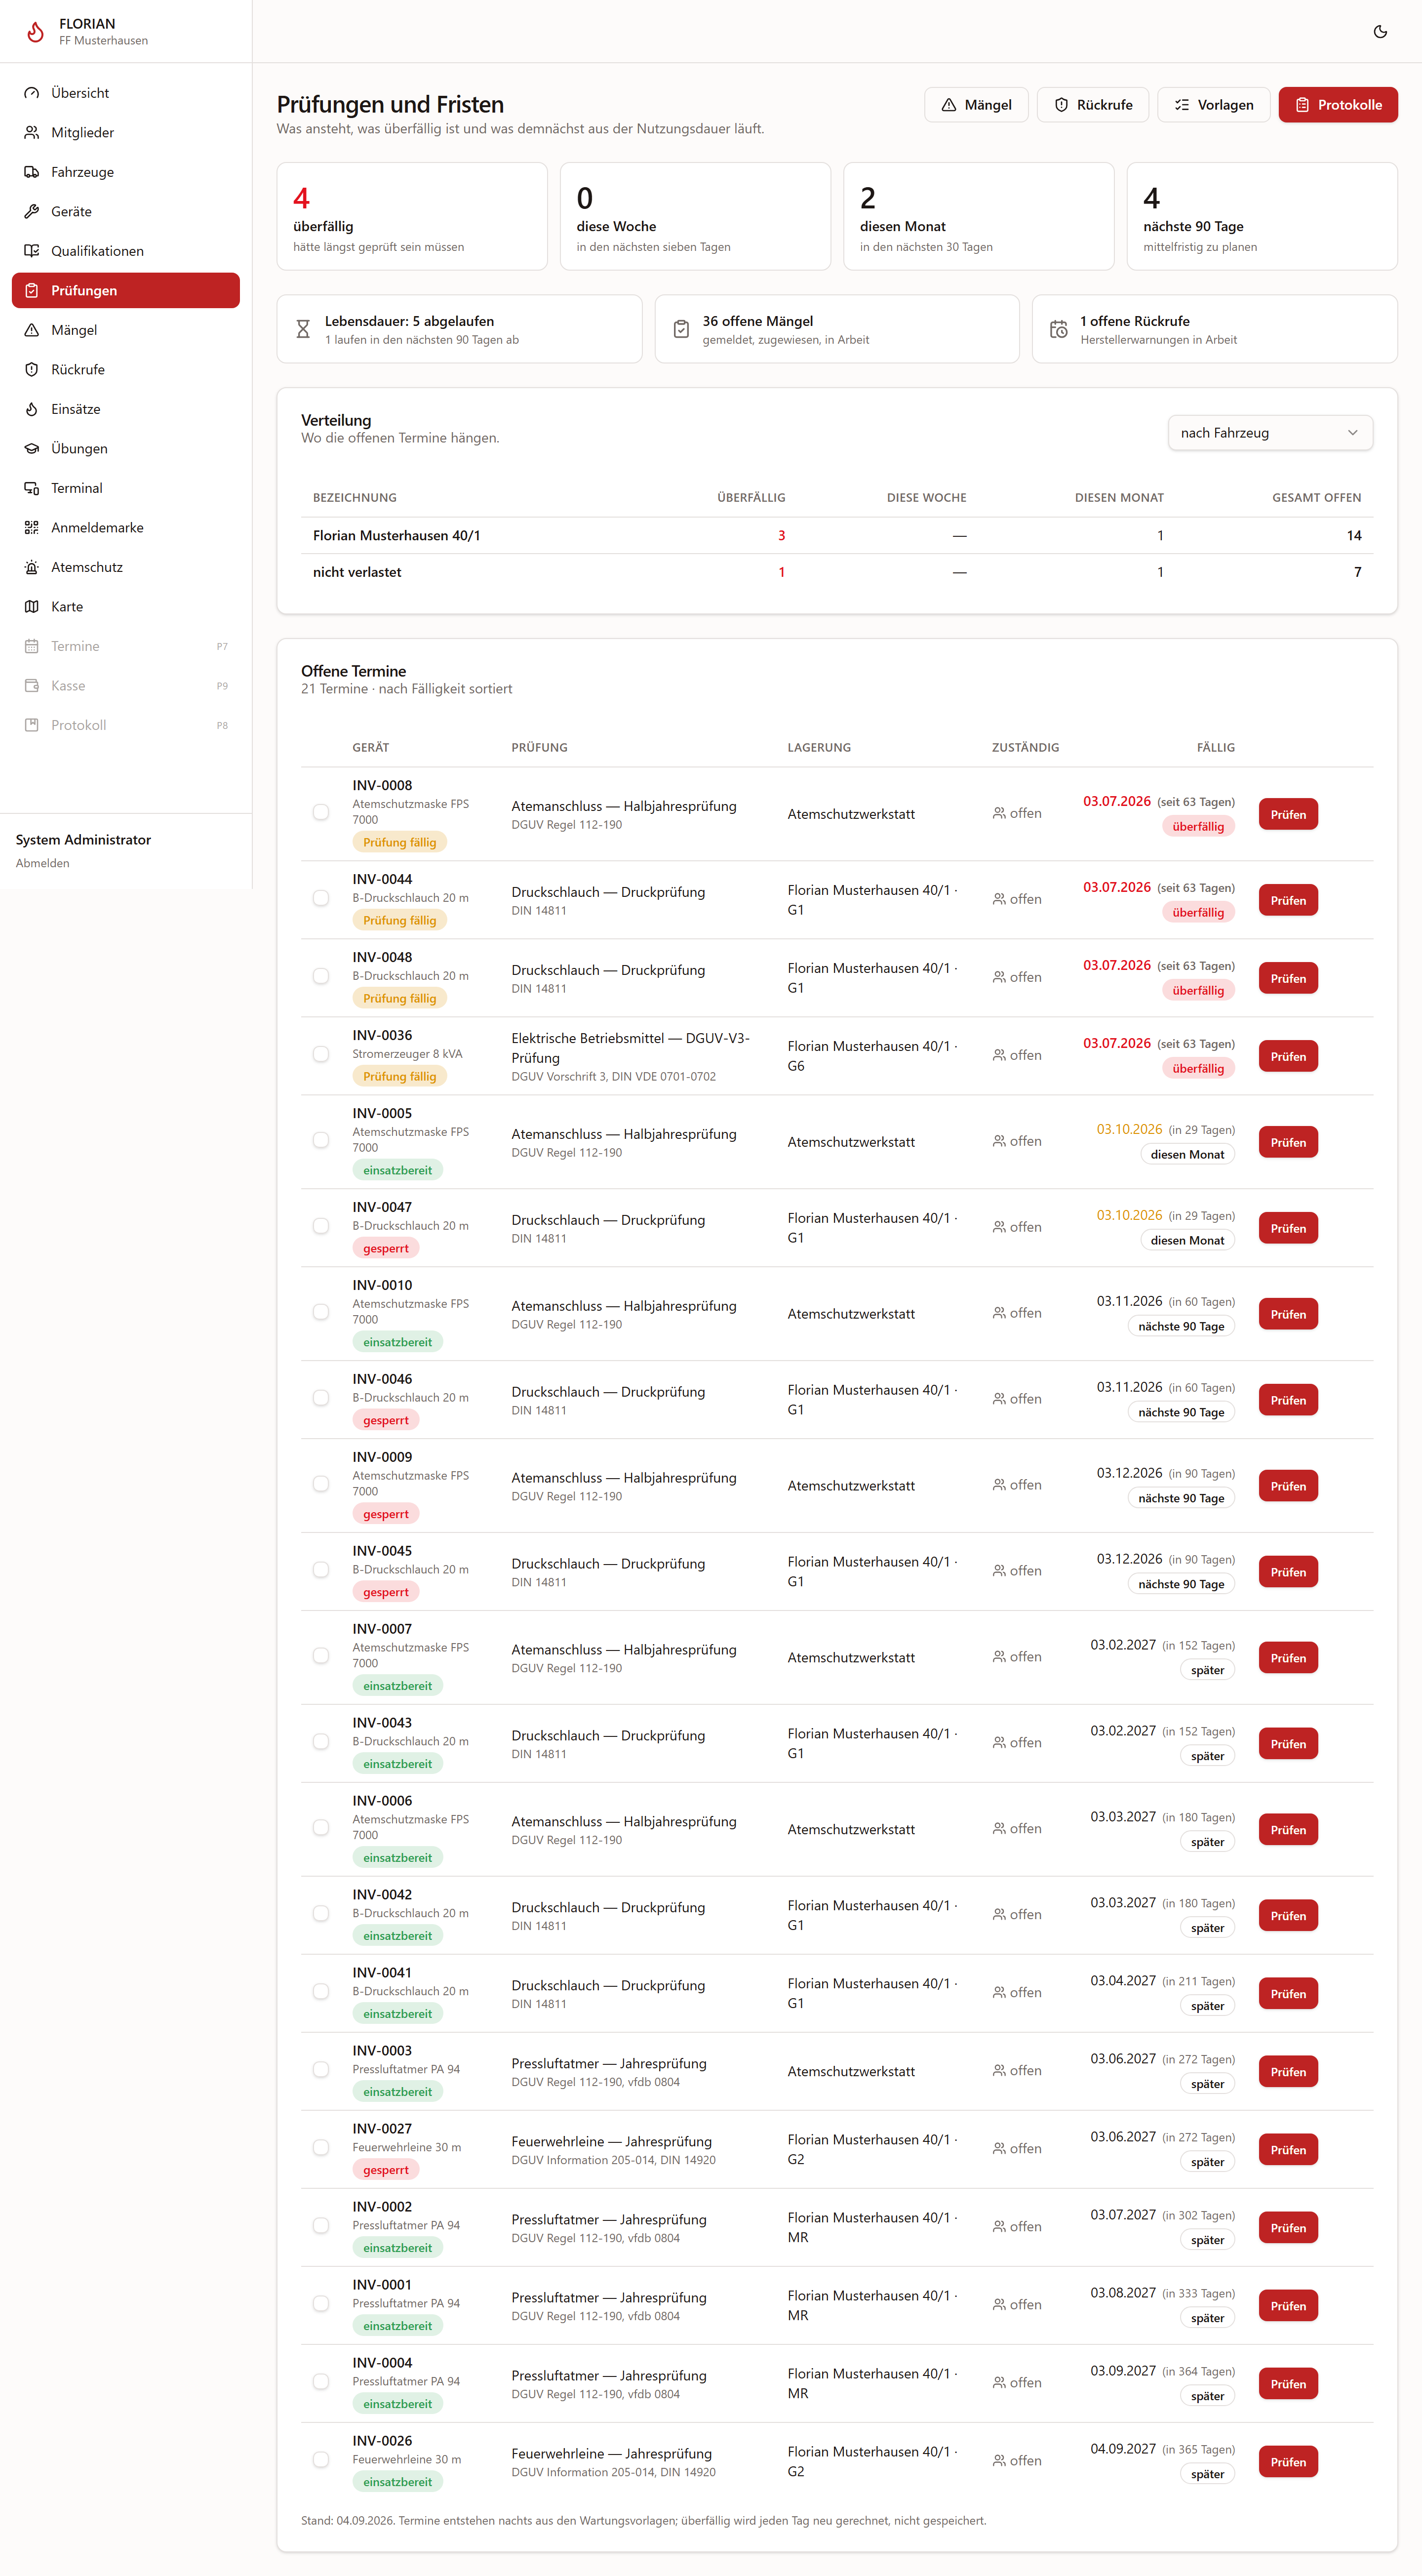Click the red Protokolle button

(x=1338, y=105)
